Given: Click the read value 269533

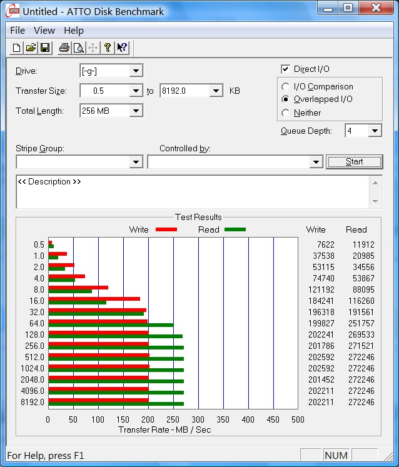Looking at the screenshot, I should 361,334.
